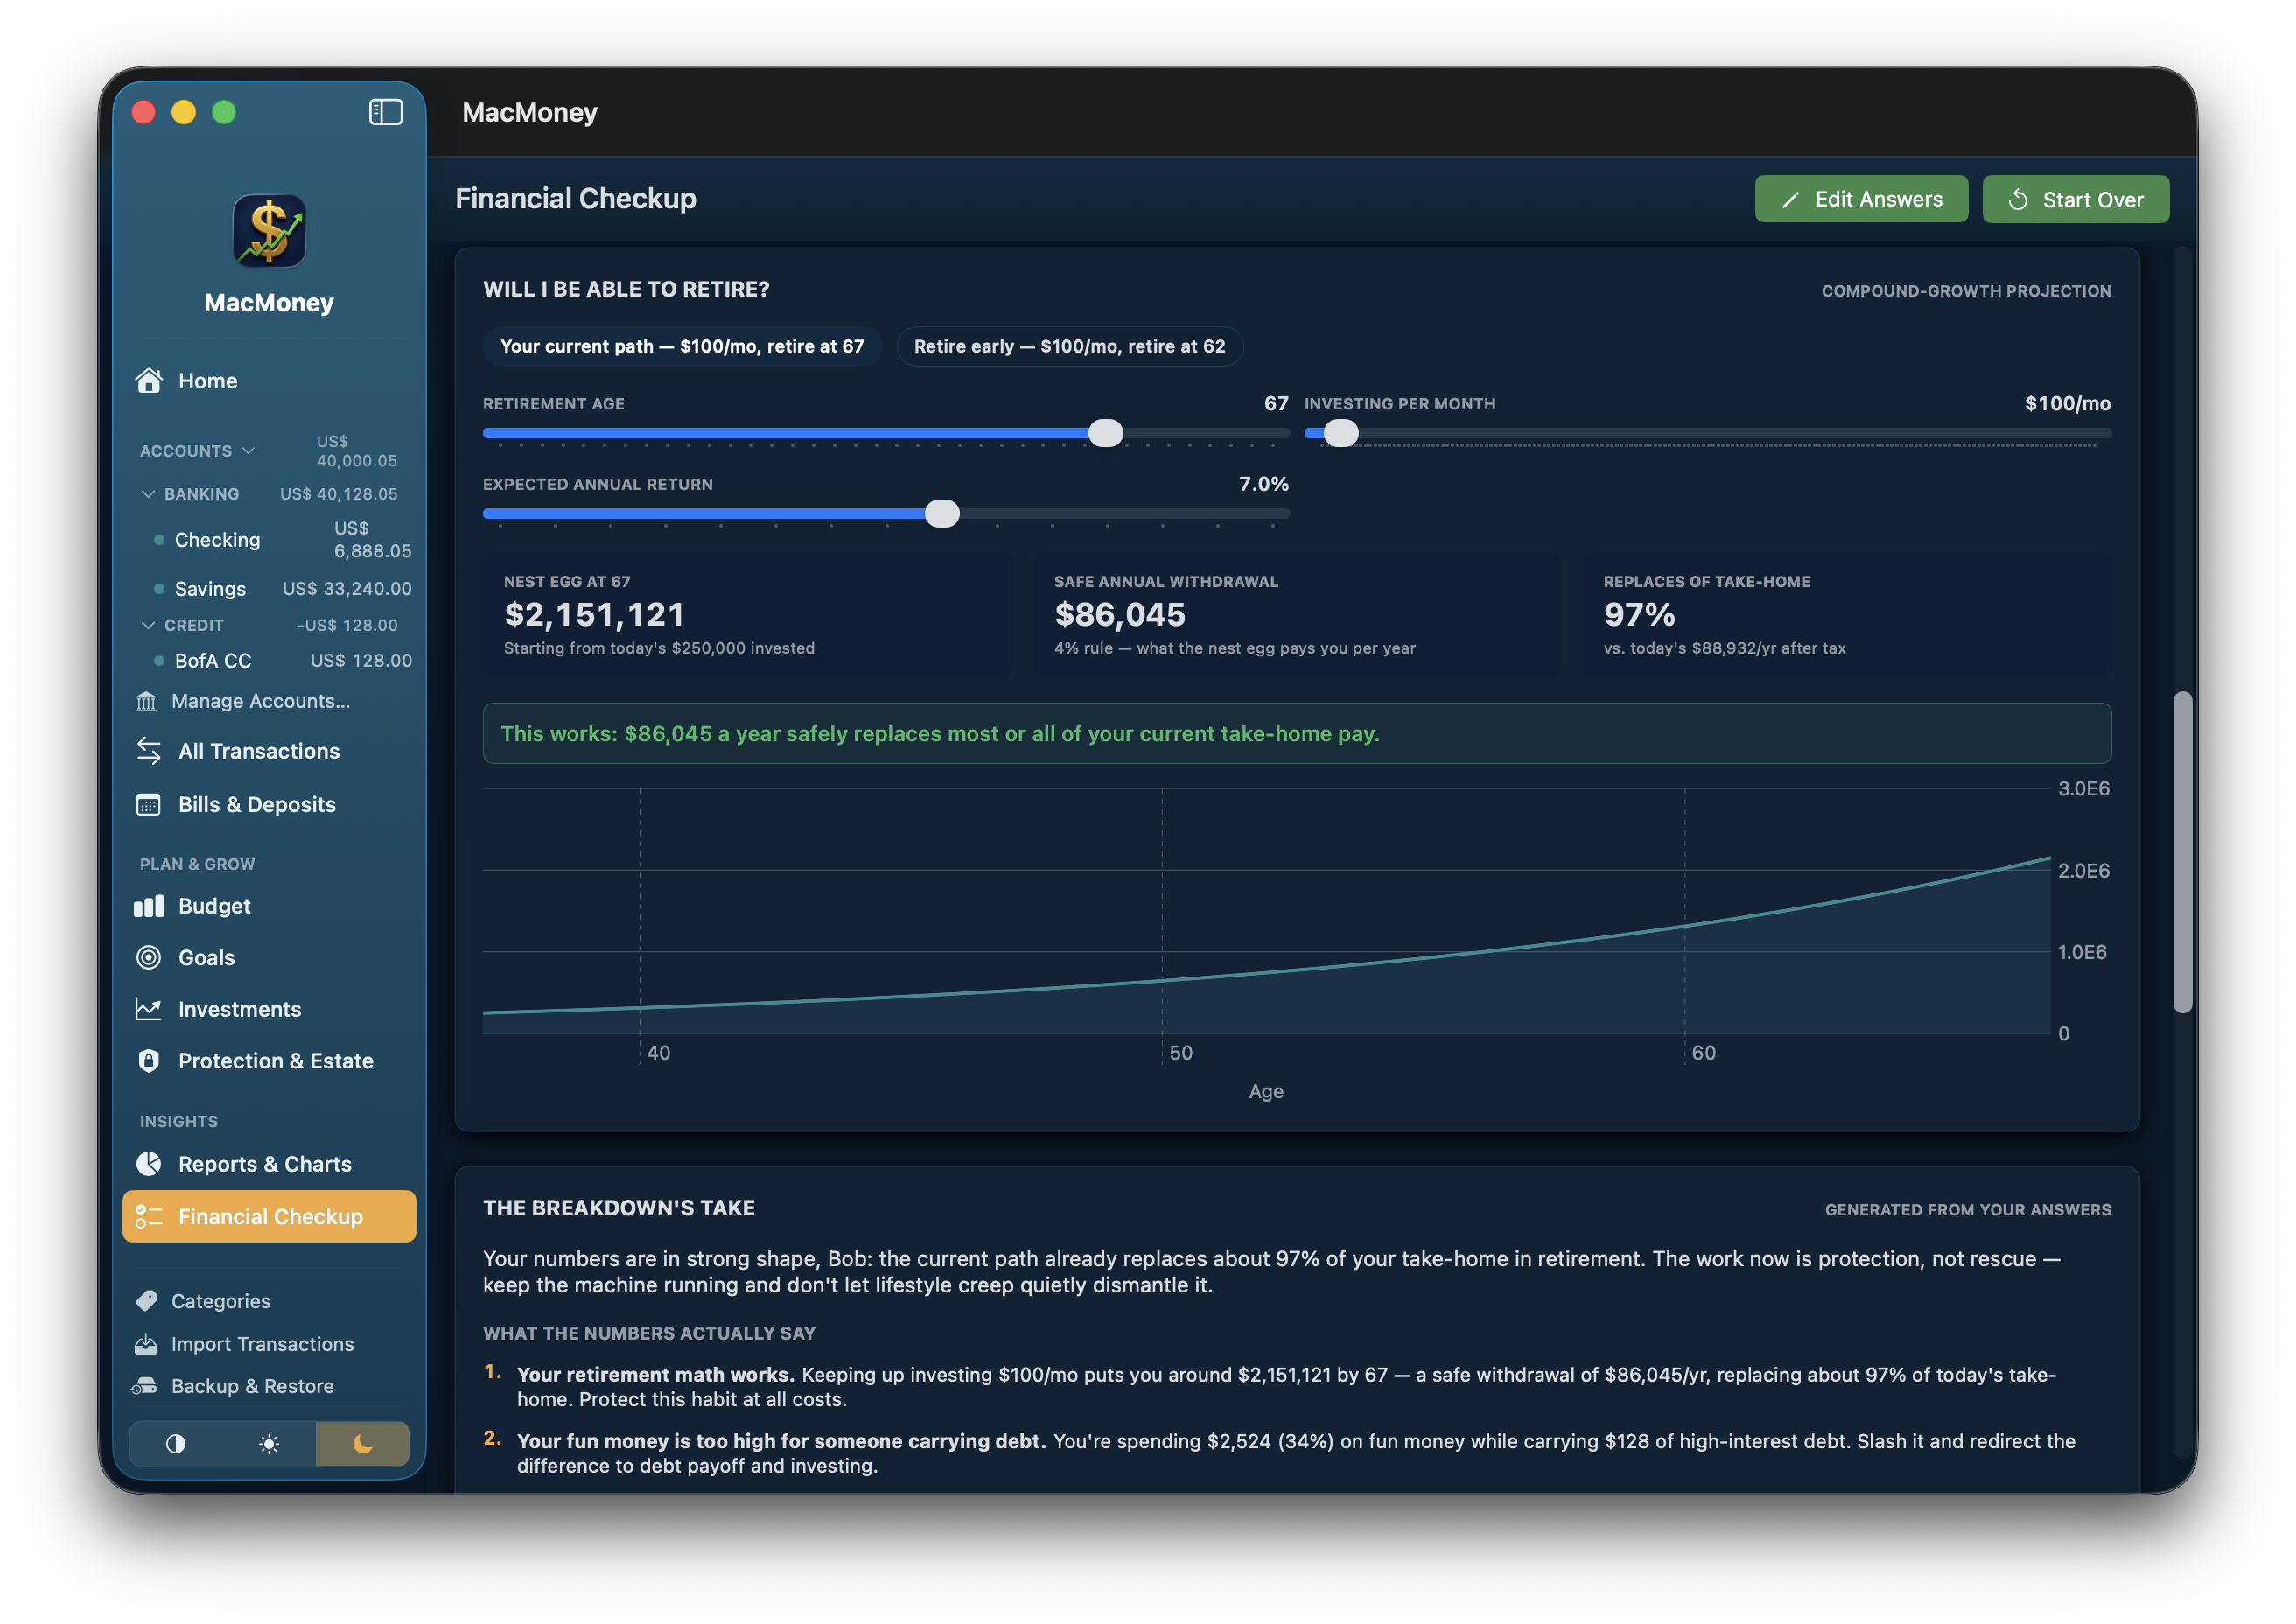Click the '-US$ 128.00' credit total
The height and width of the screenshot is (1624, 2296).
click(347, 625)
